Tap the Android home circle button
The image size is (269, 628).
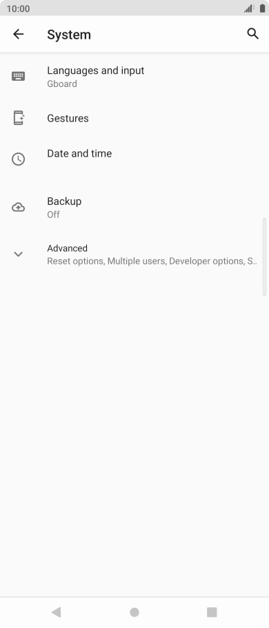click(x=134, y=612)
